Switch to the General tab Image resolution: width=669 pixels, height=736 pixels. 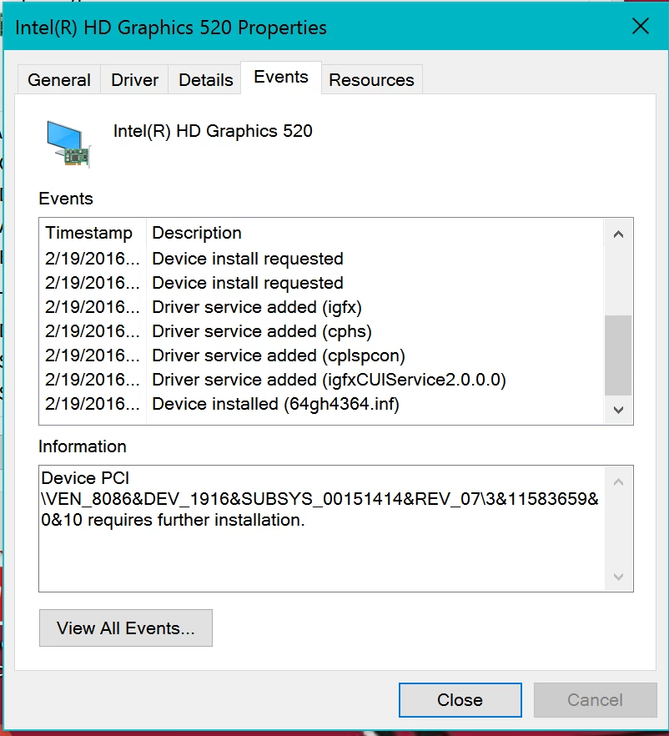(x=59, y=80)
